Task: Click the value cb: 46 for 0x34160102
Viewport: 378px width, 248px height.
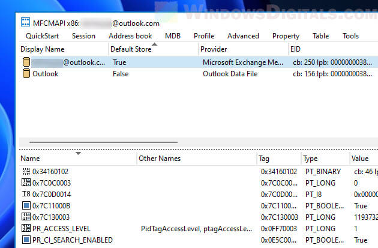Action: pyautogui.click(x=366, y=172)
